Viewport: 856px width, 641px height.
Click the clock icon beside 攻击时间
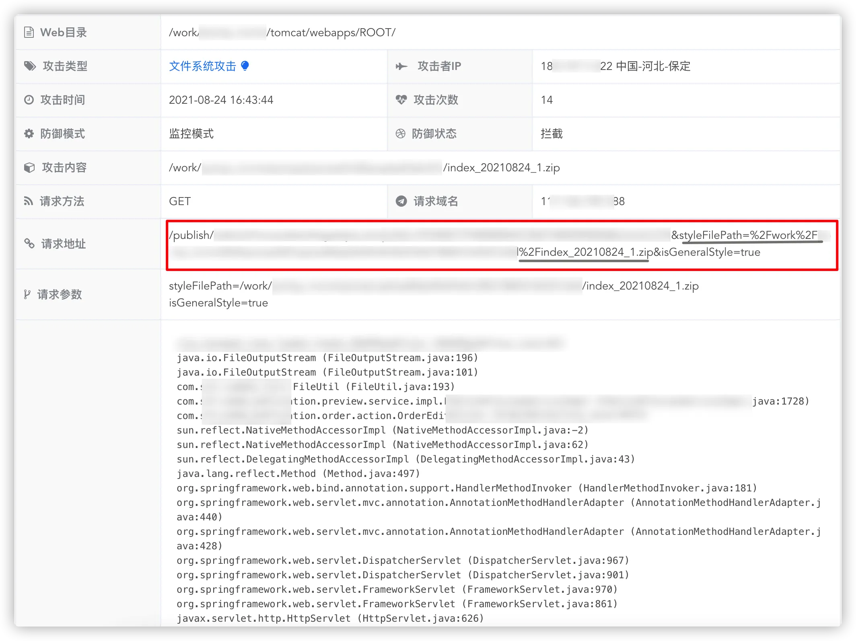[x=29, y=100]
